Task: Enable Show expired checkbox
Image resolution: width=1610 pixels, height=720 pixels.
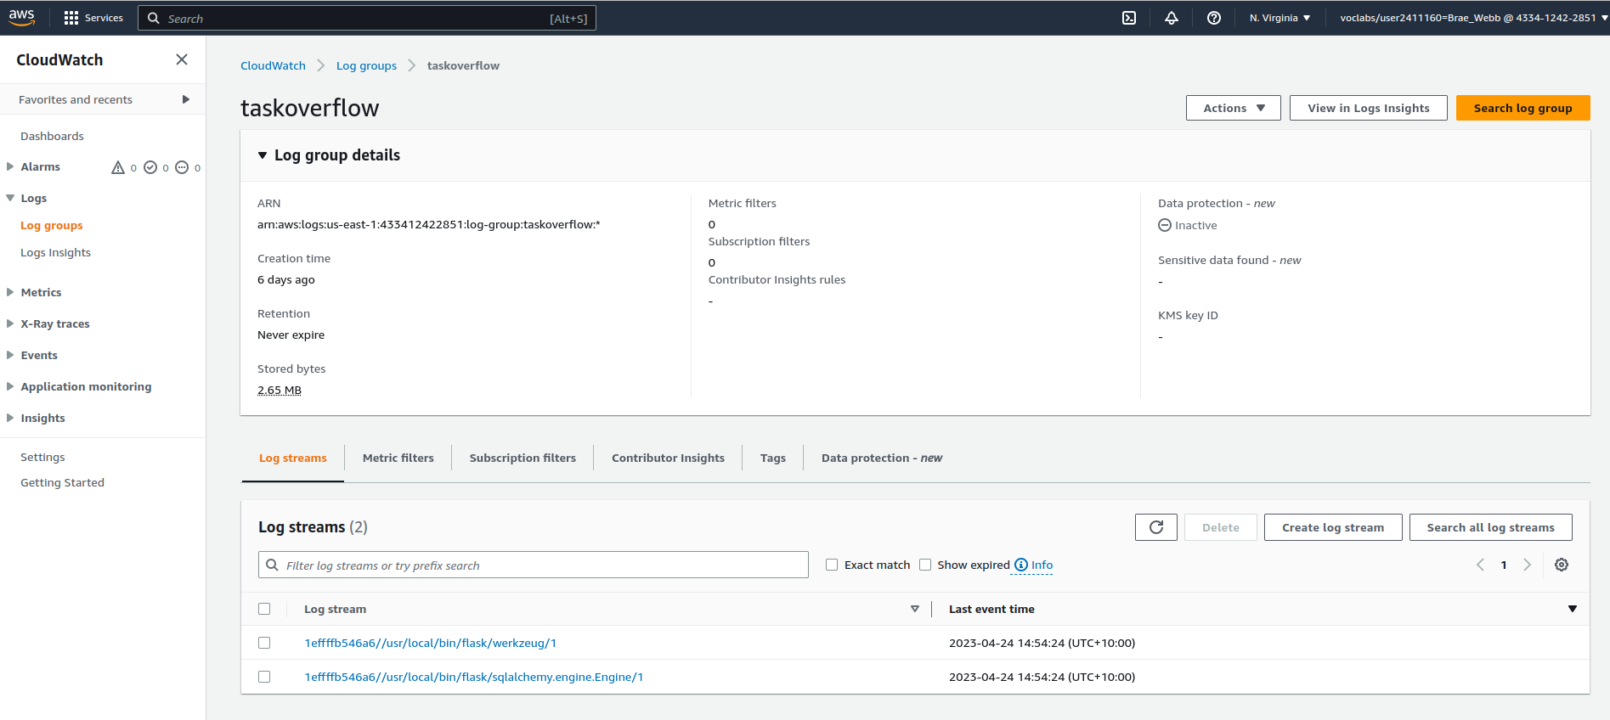Action: point(925,565)
